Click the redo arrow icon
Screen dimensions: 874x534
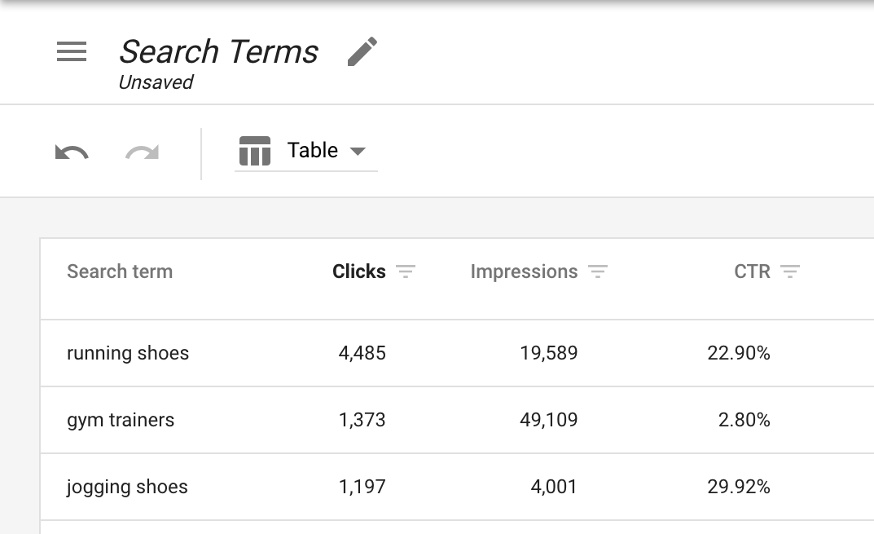142,152
